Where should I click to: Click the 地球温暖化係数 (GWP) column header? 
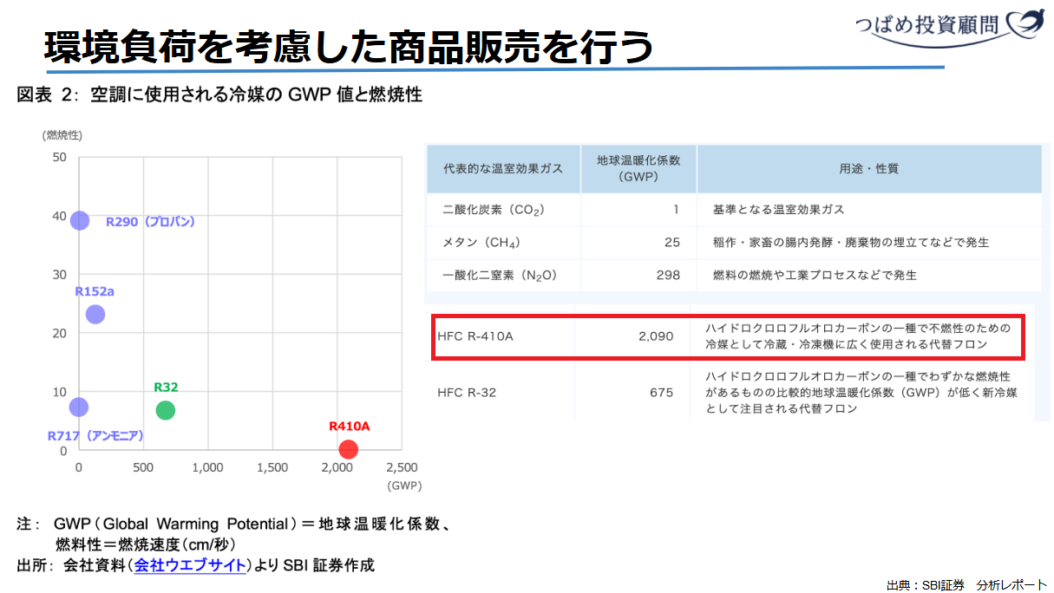point(638,168)
